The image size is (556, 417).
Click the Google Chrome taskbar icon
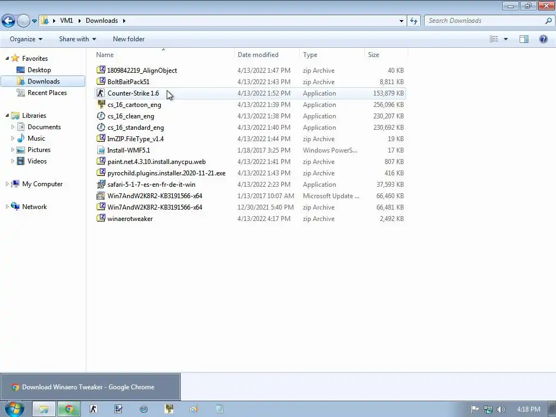[x=69, y=409]
